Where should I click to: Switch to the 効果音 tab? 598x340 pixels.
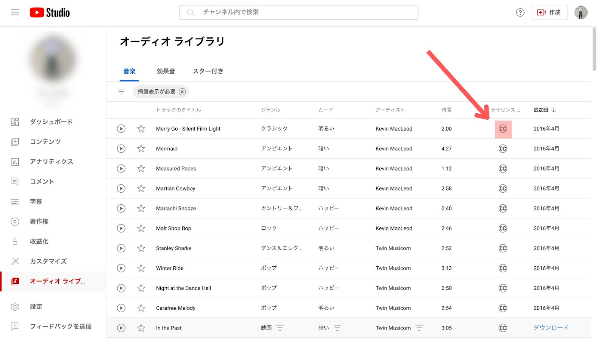point(166,71)
